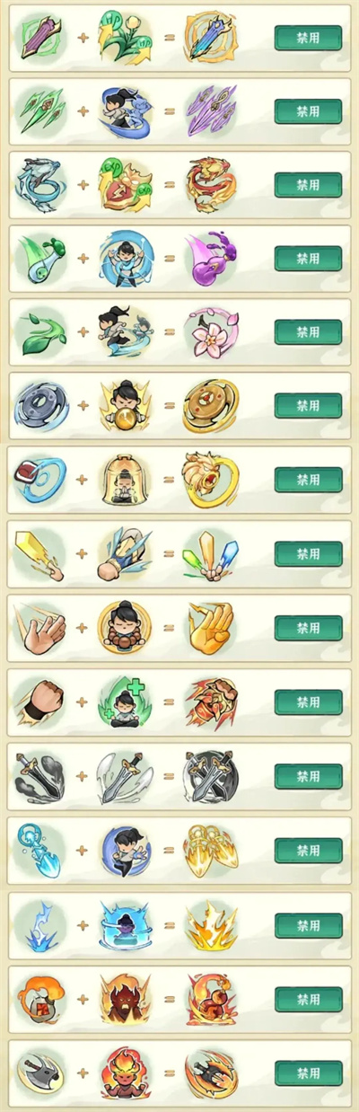This screenshot has width=359, height=1112.
Task: Click 禁用 for the crossed swords combo
Action: pos(308,775)
